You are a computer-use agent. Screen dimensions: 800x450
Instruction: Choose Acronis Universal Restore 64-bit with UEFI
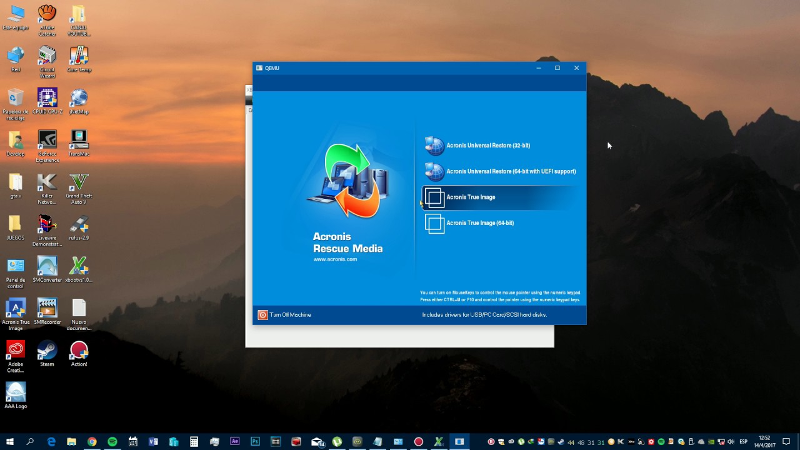pyautogui.click(x=500, y=171)
